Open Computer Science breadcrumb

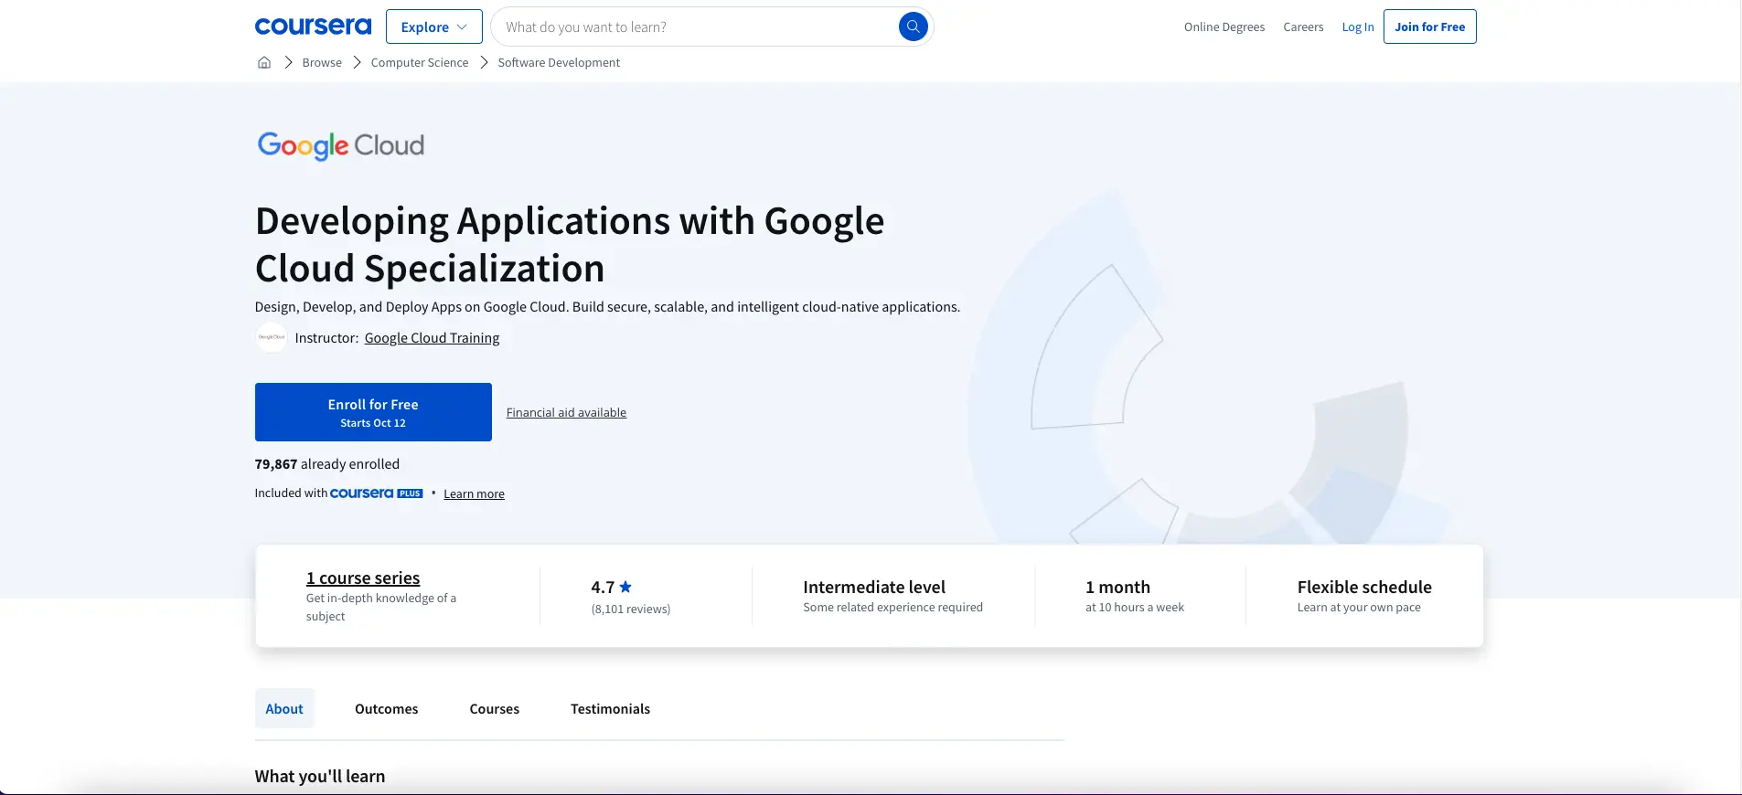420,62
